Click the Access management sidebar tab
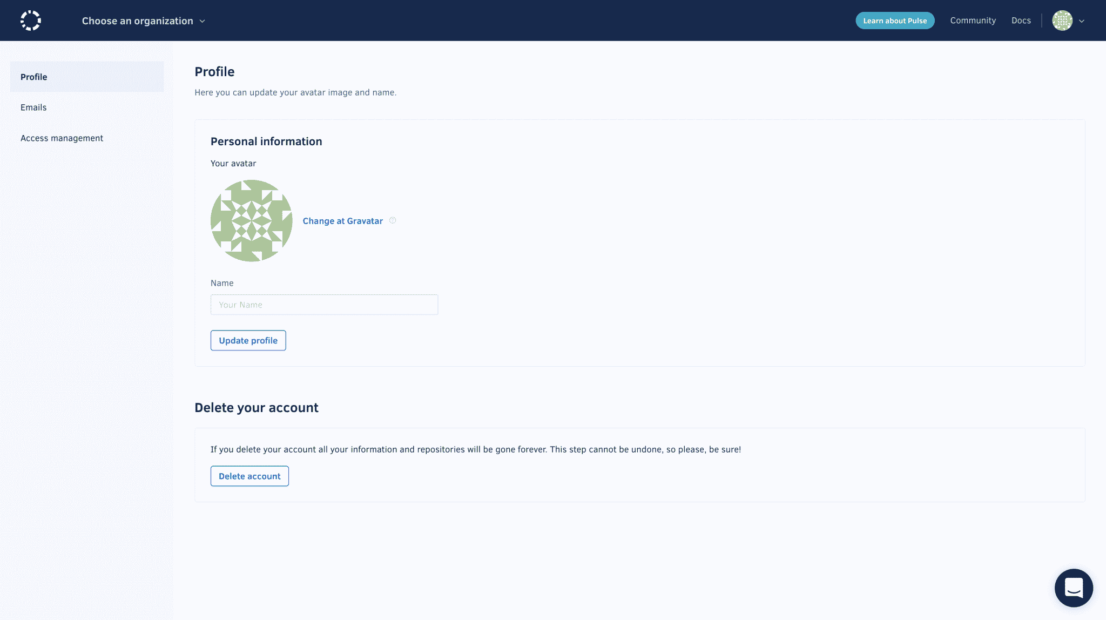1106x620 pixels. click(62, 138)
